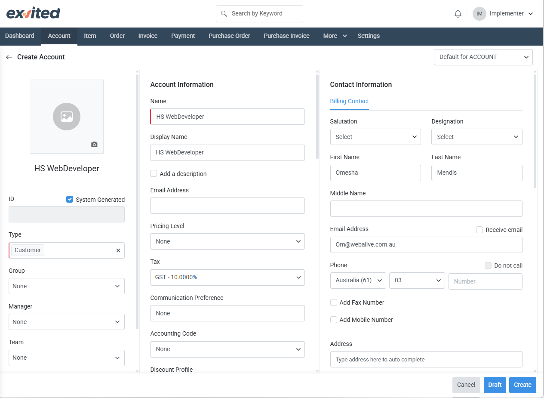Check Add a description
Image resolution: width=544 pixels, height=398 pixels.
point(154,173)
